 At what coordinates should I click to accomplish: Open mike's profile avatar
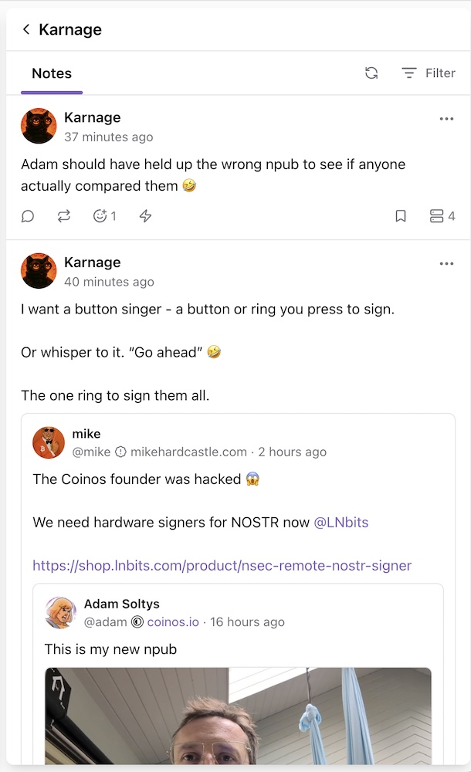(48, 442)
